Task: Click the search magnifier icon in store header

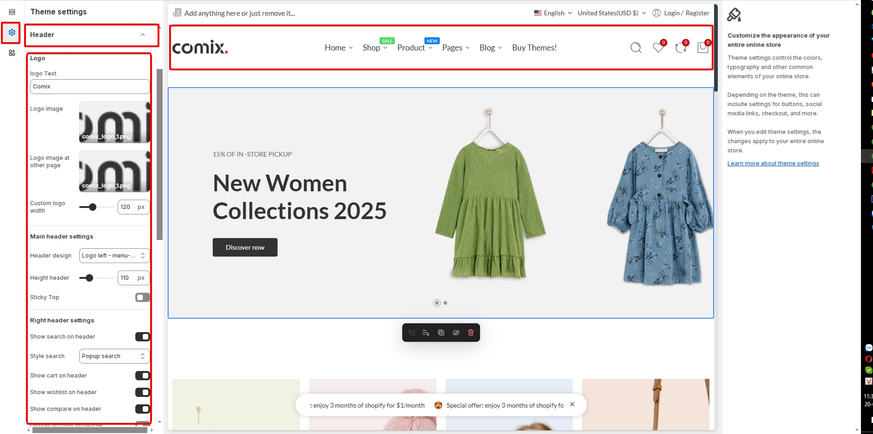Action: (636, 48)
